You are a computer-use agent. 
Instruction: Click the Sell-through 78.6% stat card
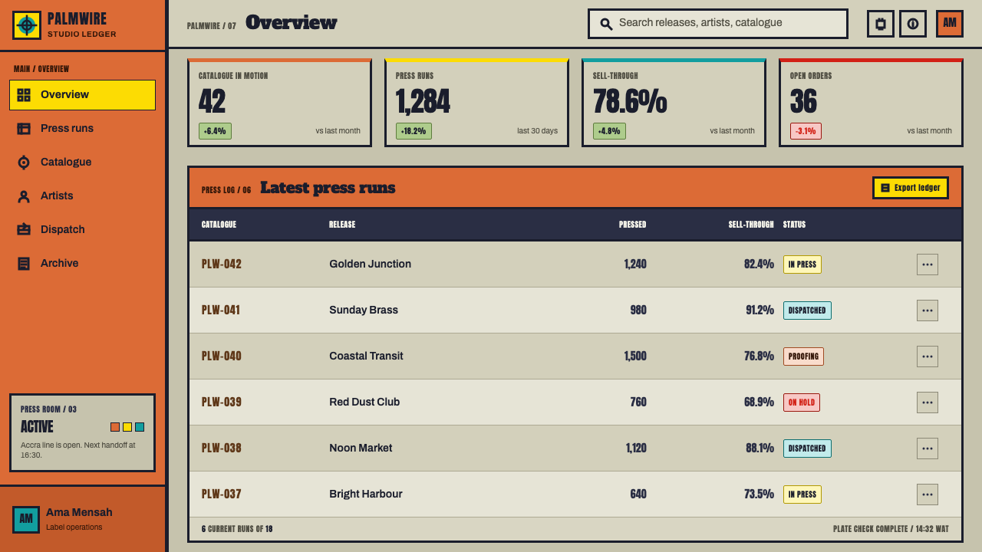[674, 103]
